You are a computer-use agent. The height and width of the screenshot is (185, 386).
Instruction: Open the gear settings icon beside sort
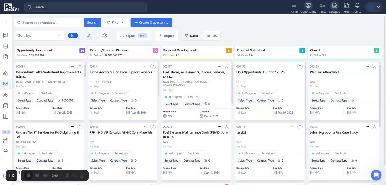(105, 35)
